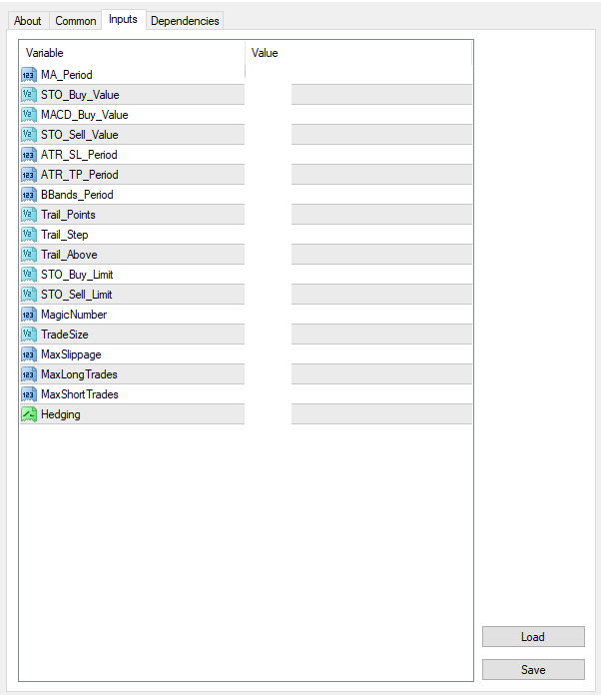Select the MagicNumber variable name

74,315
